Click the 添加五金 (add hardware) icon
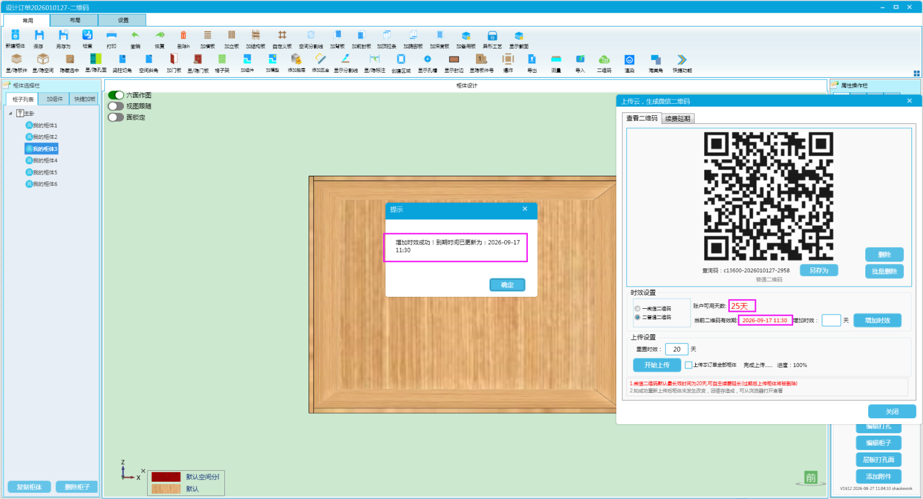Image resolution: width=923 pixels, height=499 pixels. point(320,59)
